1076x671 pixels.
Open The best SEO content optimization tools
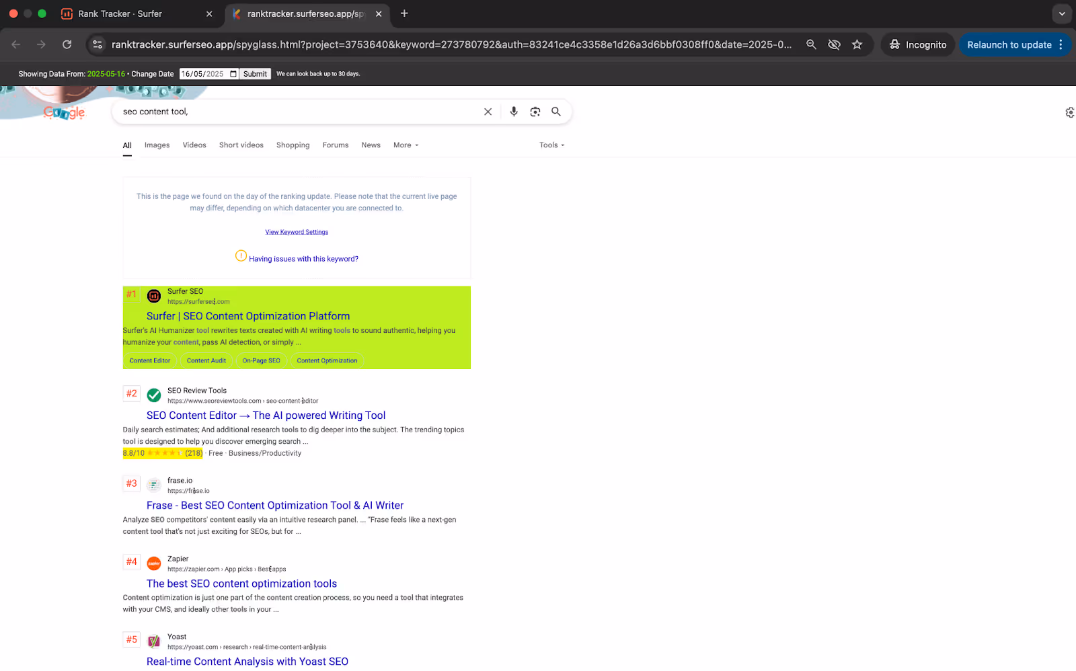241,584
